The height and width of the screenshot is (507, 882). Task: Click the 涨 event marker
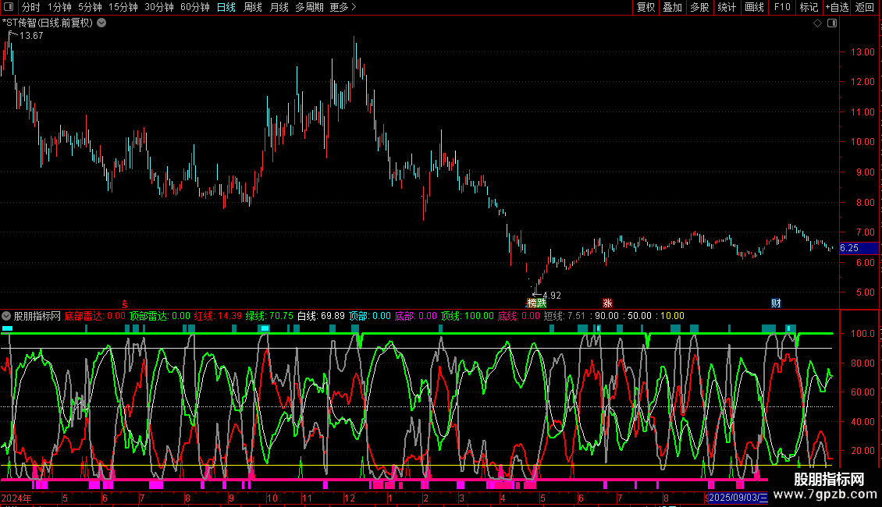point(607,303)
